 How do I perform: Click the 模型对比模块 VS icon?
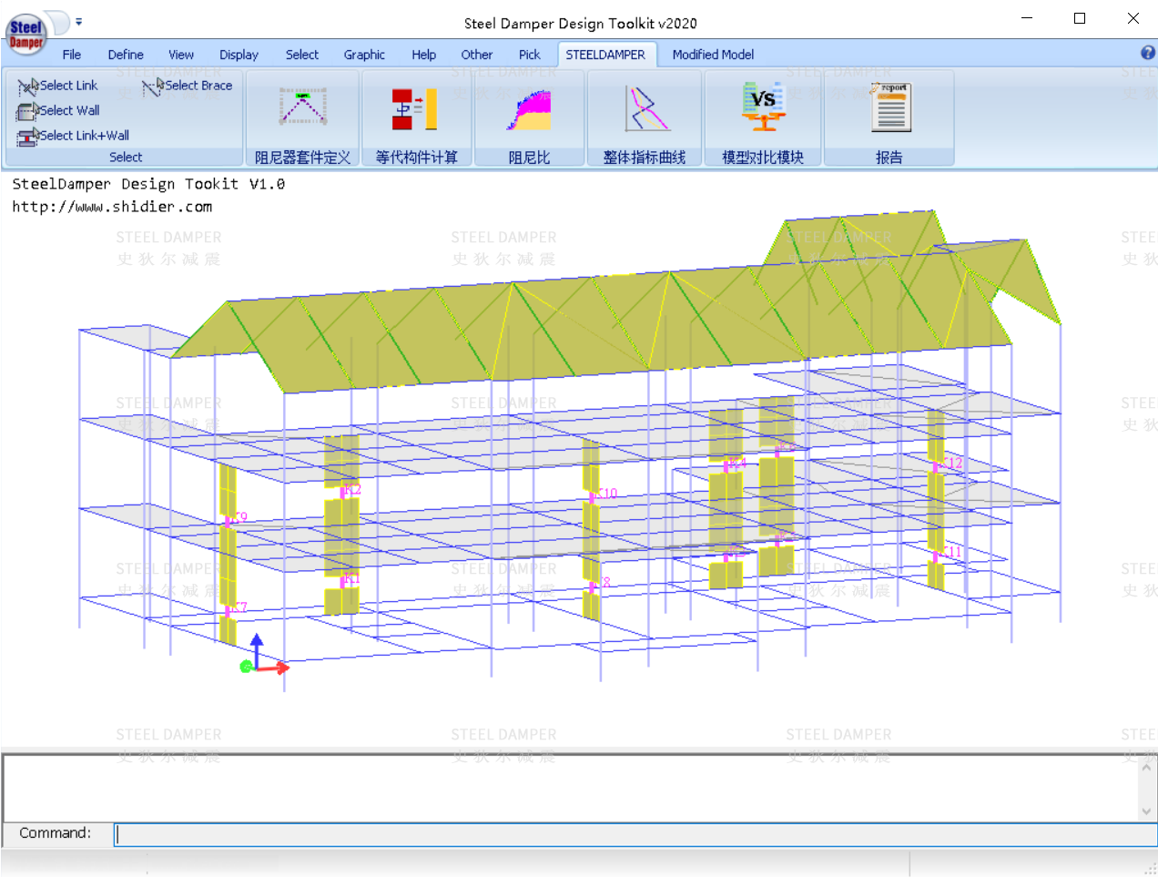763,107
